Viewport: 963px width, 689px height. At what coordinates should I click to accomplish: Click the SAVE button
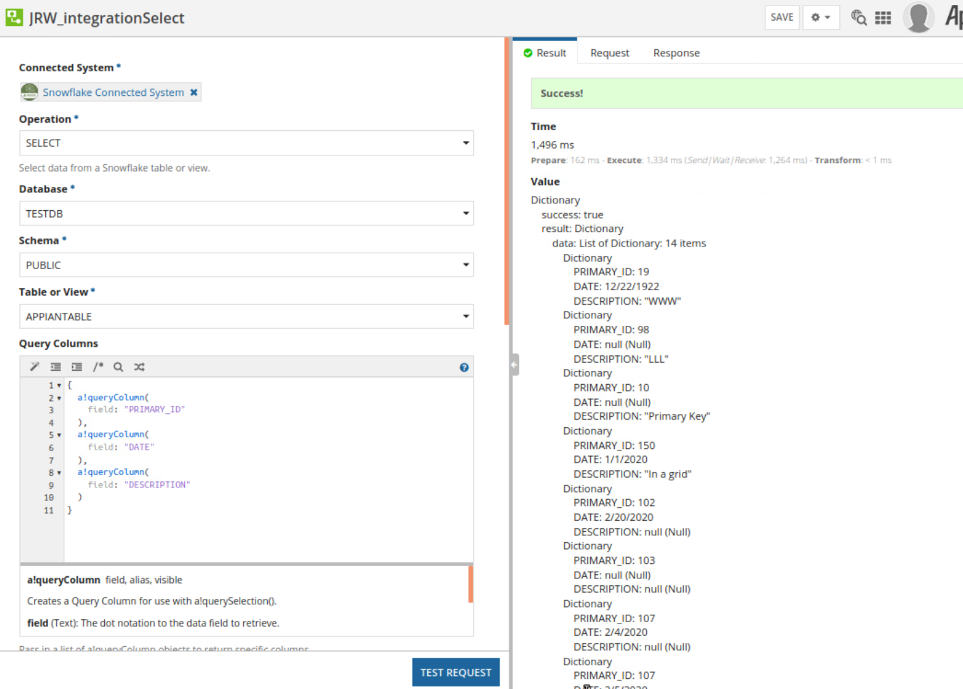[782, 17]
